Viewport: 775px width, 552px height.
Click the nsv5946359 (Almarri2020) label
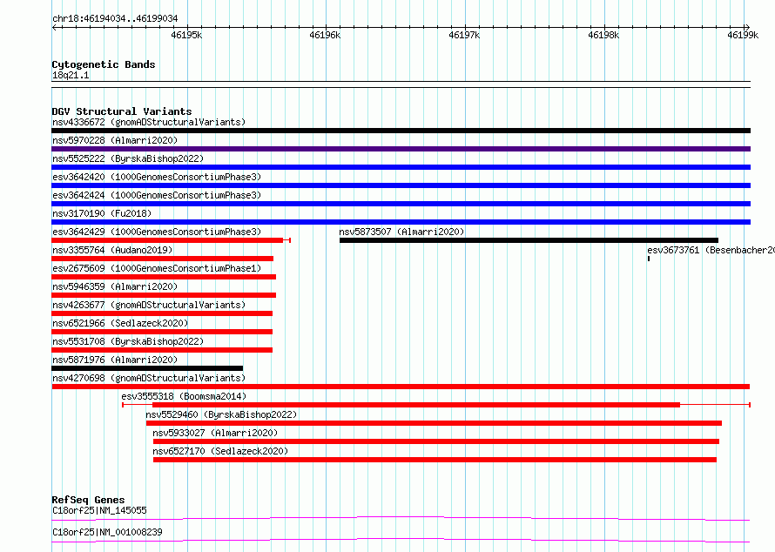(115, 286)
